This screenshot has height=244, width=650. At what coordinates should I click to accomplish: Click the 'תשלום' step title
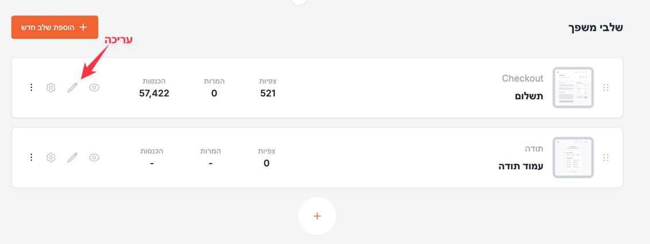coord(529,96)
